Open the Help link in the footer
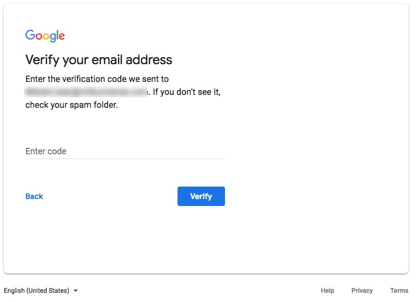Image resolution: width=416 pixels, height=302 pixels. [x=328, y=291]
